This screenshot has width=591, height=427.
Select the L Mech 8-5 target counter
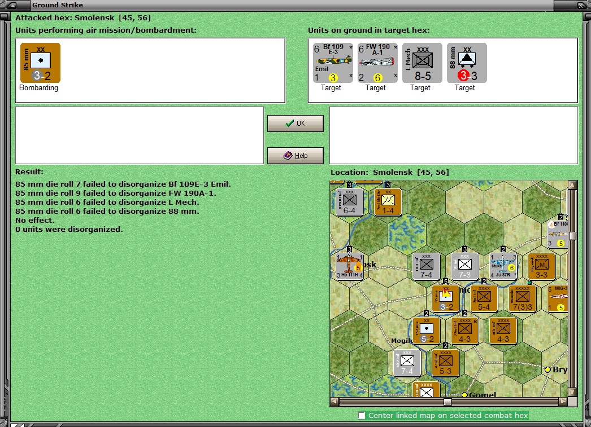(x=422, y=63)
